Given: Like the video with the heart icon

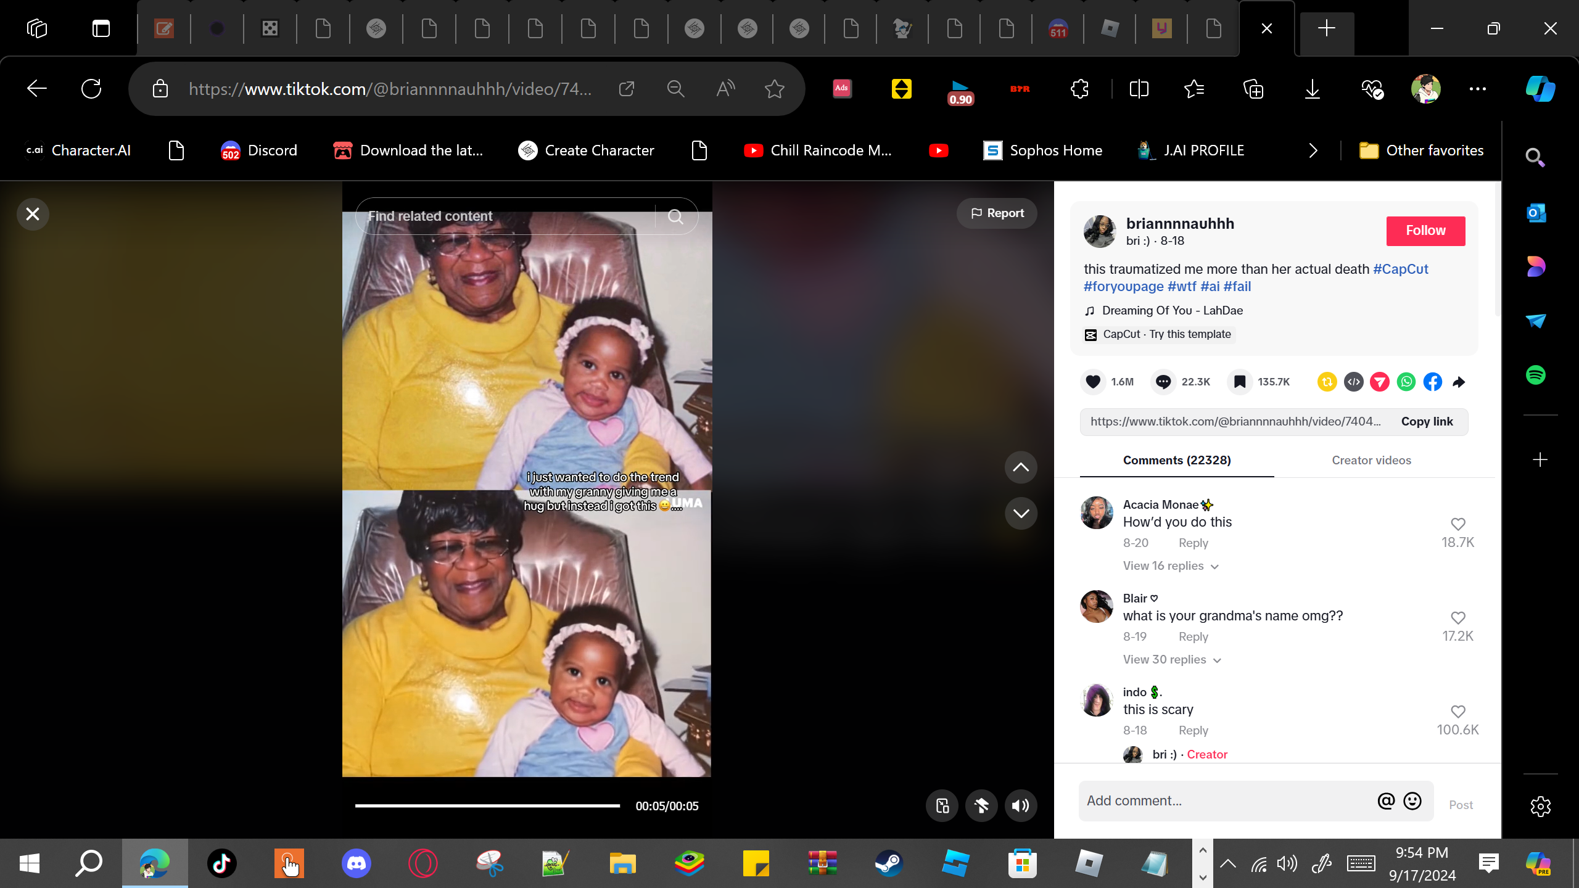Looking at the screenshot, I should [1093, 382].
